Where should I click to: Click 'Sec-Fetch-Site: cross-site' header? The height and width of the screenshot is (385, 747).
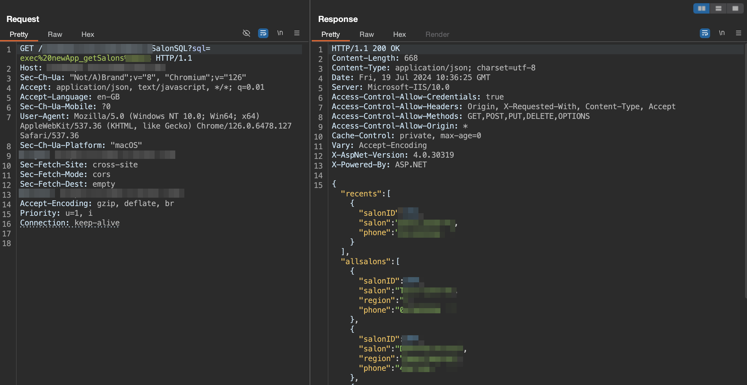[79, 165]
